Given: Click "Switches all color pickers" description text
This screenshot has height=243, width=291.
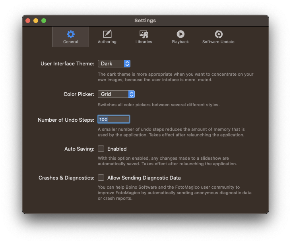Looking at the screenshot, I should click(159, 105).
